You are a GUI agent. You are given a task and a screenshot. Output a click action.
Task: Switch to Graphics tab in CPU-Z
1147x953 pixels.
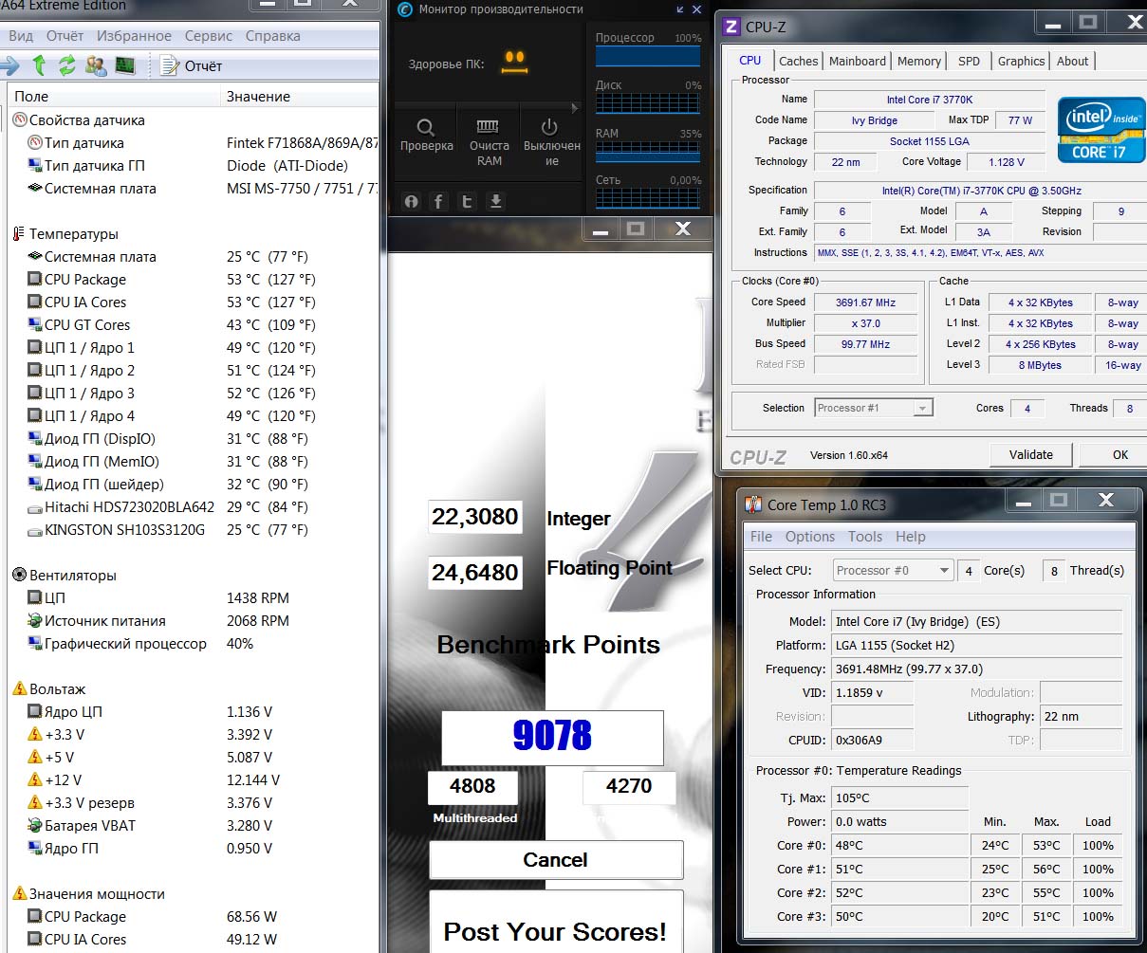click(x=1021, y=61)
